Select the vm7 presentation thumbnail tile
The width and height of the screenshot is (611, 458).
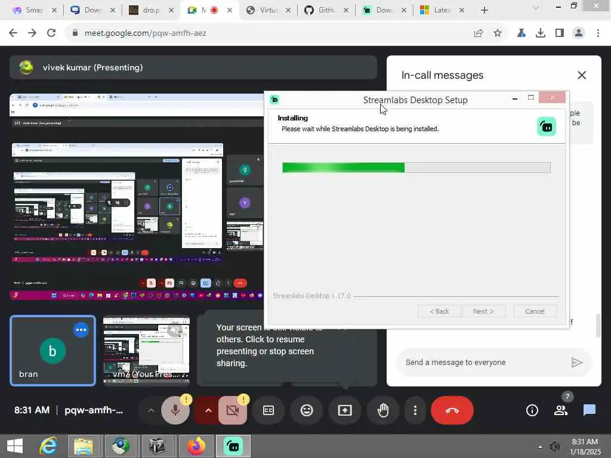click(x=147, y=350)
